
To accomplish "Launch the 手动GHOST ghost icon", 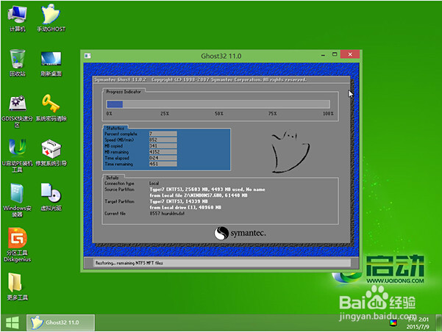I will (51, 18).
